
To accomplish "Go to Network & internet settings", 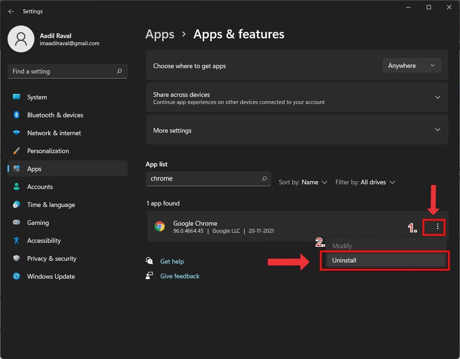I will click(54, 133).
